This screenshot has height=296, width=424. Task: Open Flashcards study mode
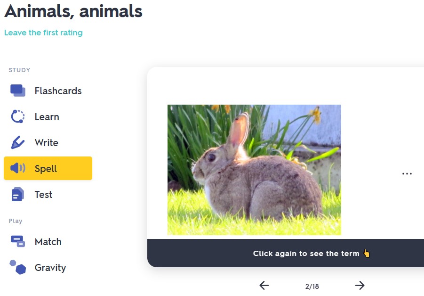click(x=58, y=91)
